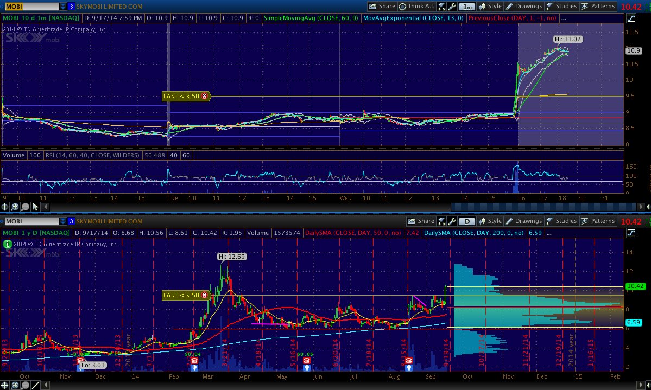Open the 1m timeframe selector
Screen dimensions: 651x390
click(467, 7)
